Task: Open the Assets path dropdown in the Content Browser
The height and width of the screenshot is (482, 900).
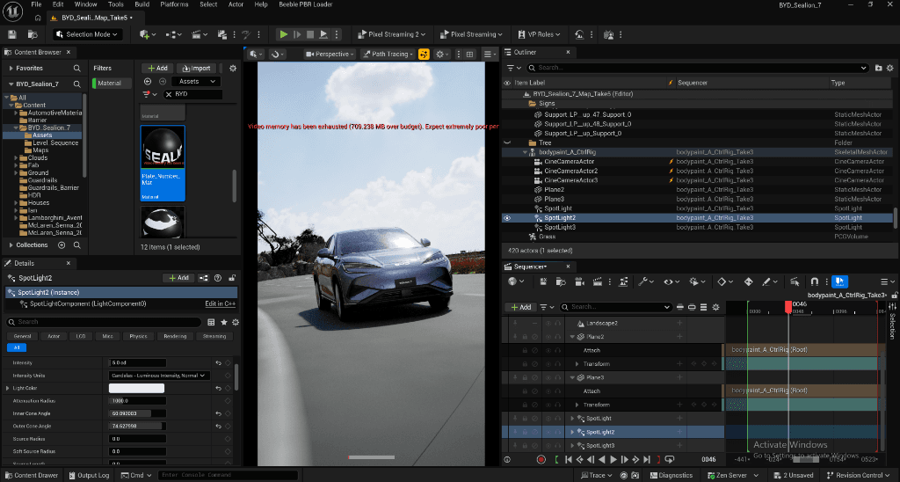Action: point(196,82)
